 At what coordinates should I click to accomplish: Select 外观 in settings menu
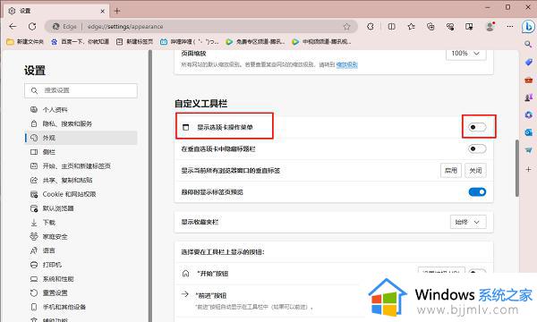(x=81, y=138)
